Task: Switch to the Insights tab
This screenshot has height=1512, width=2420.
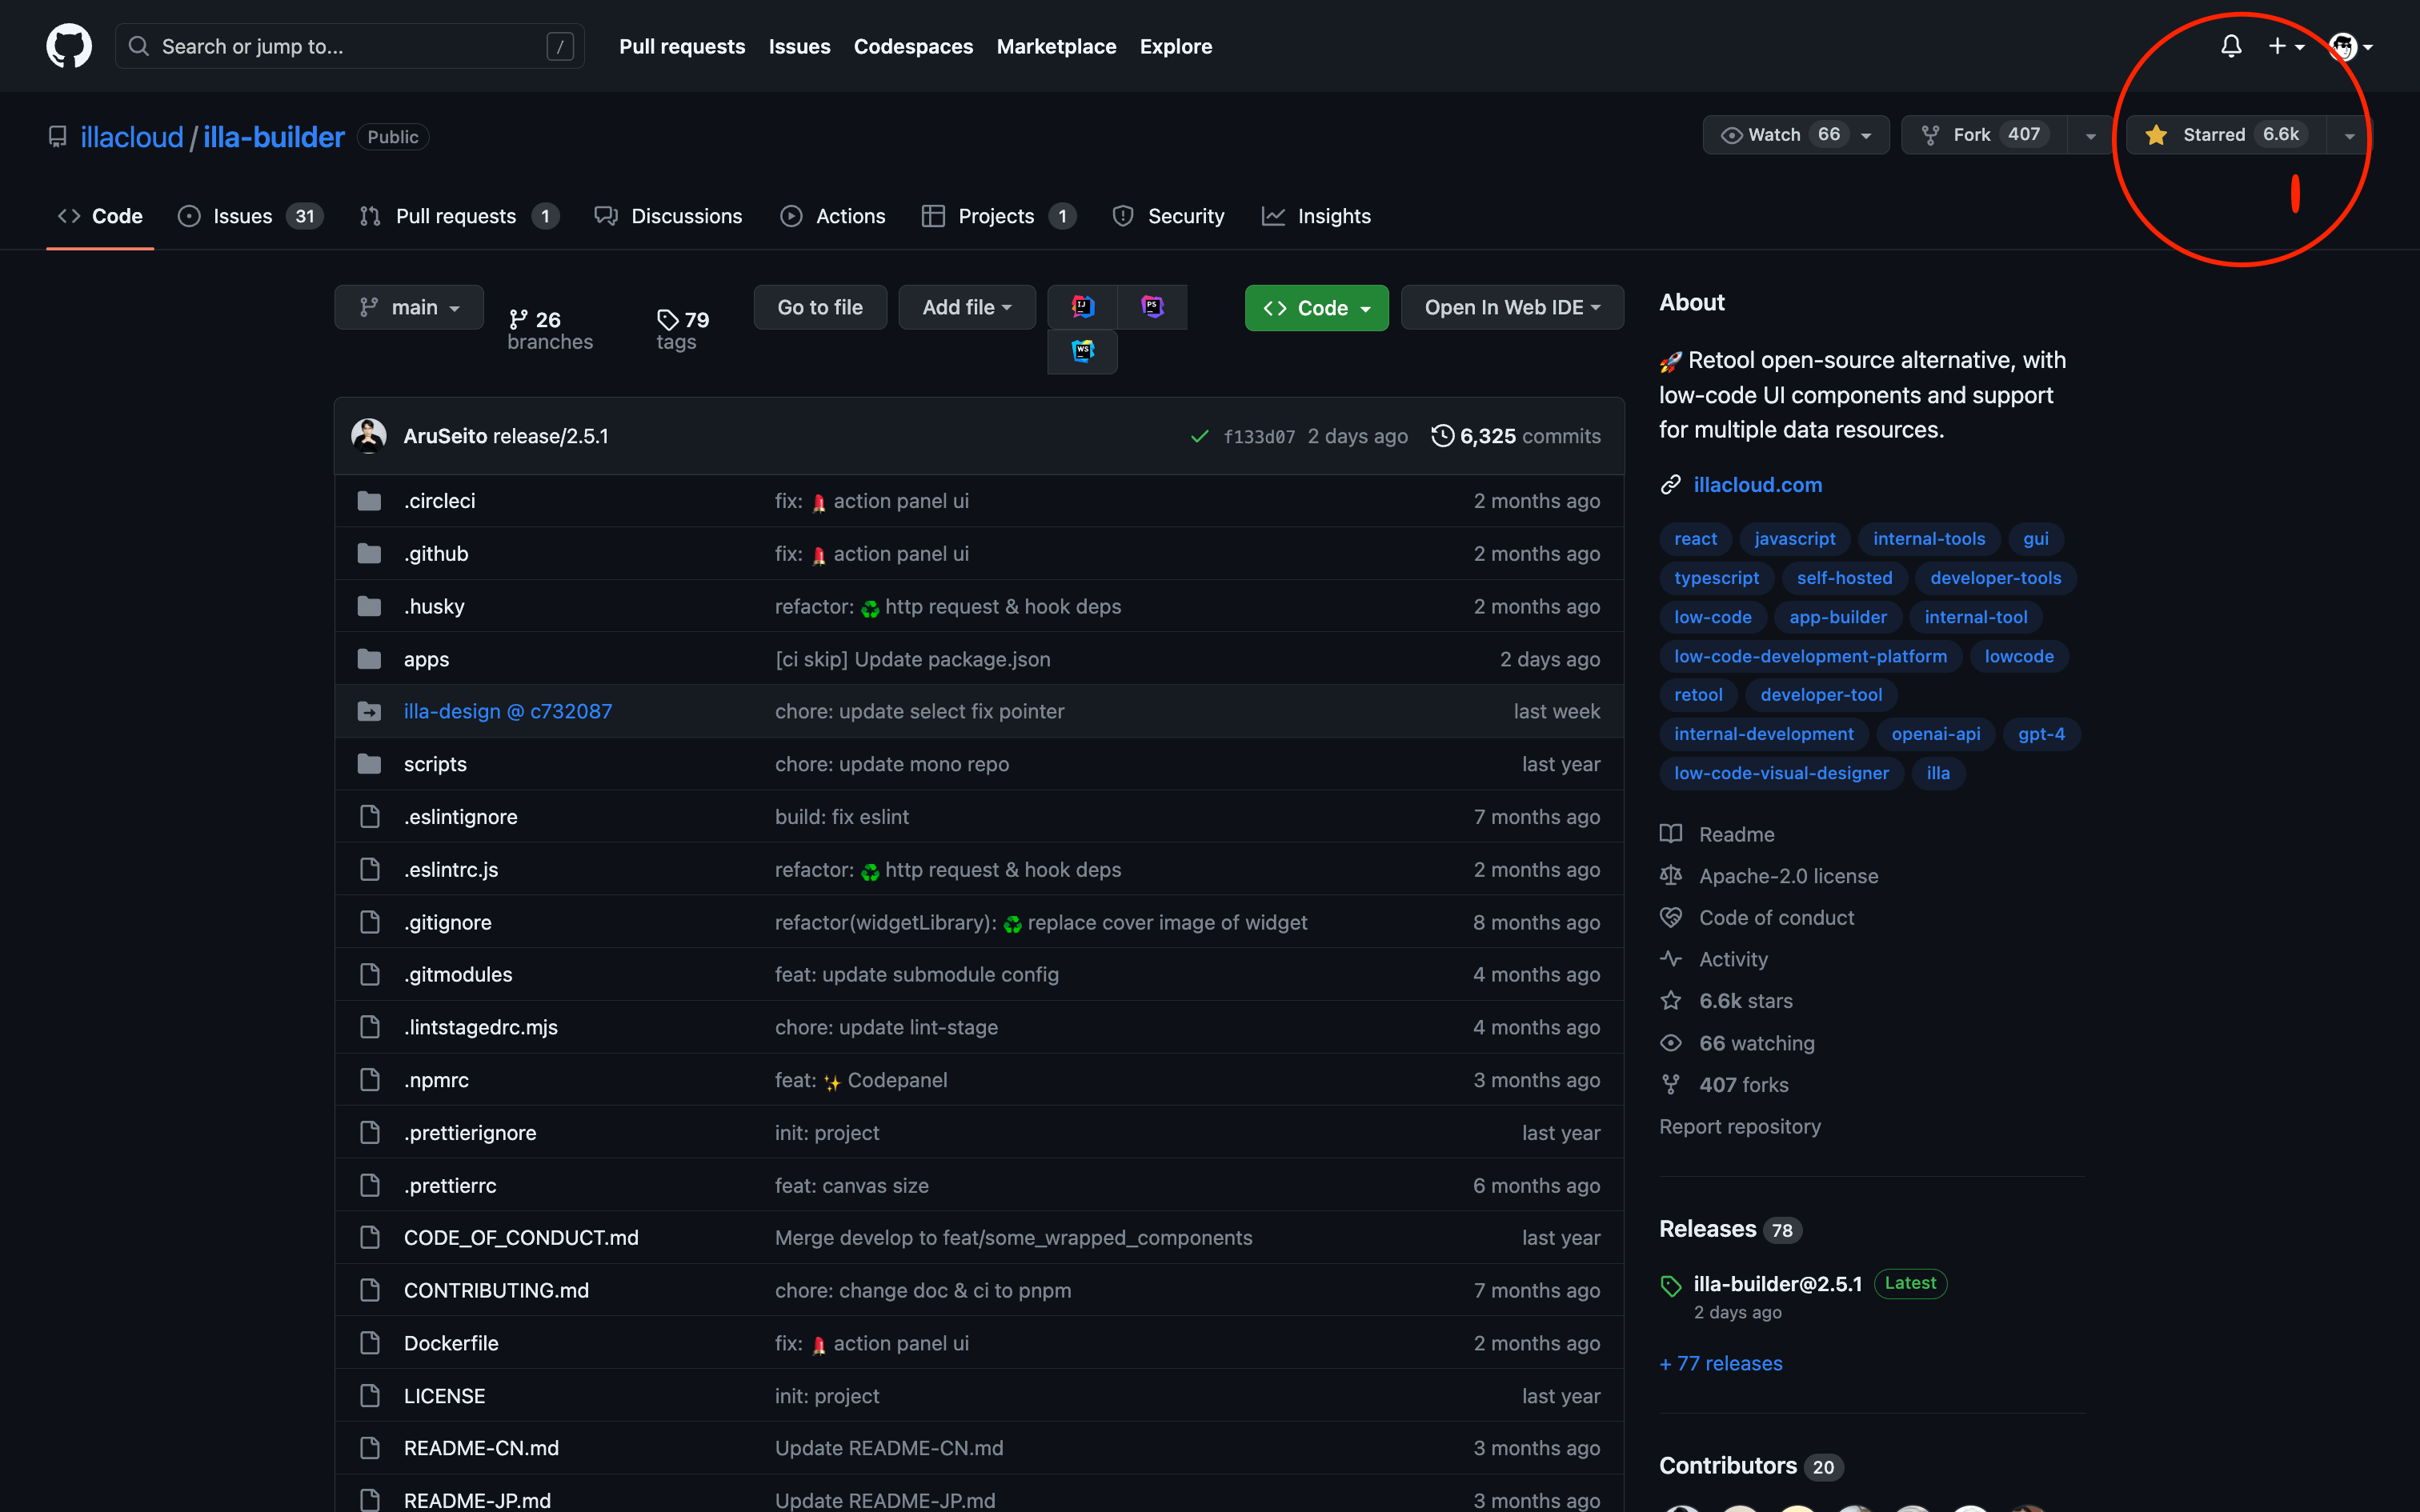Action: 1316,216
